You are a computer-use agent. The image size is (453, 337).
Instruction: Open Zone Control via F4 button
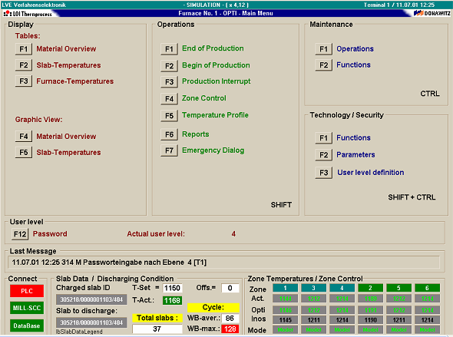169,99
